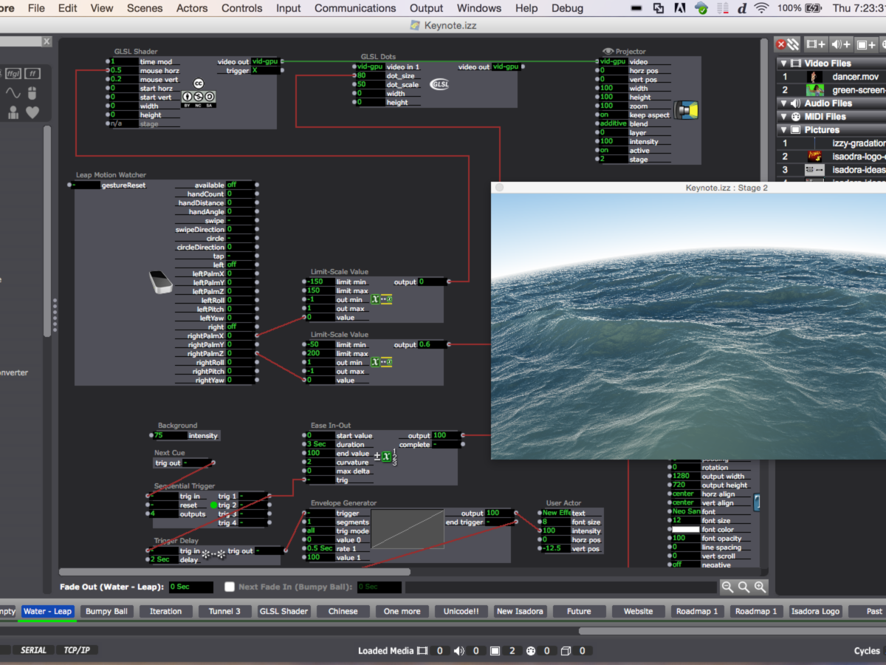Click the TCP/IP status button

tap(76, 650)
